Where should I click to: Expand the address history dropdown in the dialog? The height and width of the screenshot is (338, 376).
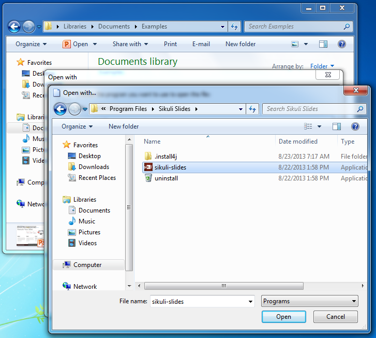(240, 109)
